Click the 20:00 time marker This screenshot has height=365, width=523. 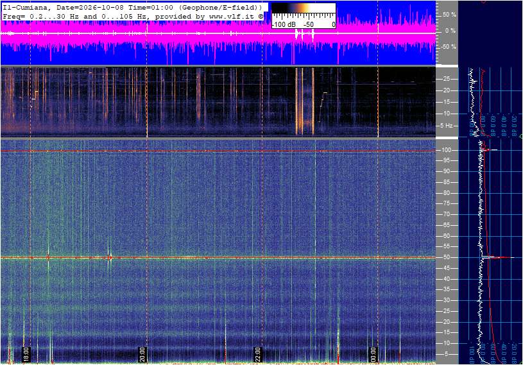pyautogui.click(x=142, y=354)
